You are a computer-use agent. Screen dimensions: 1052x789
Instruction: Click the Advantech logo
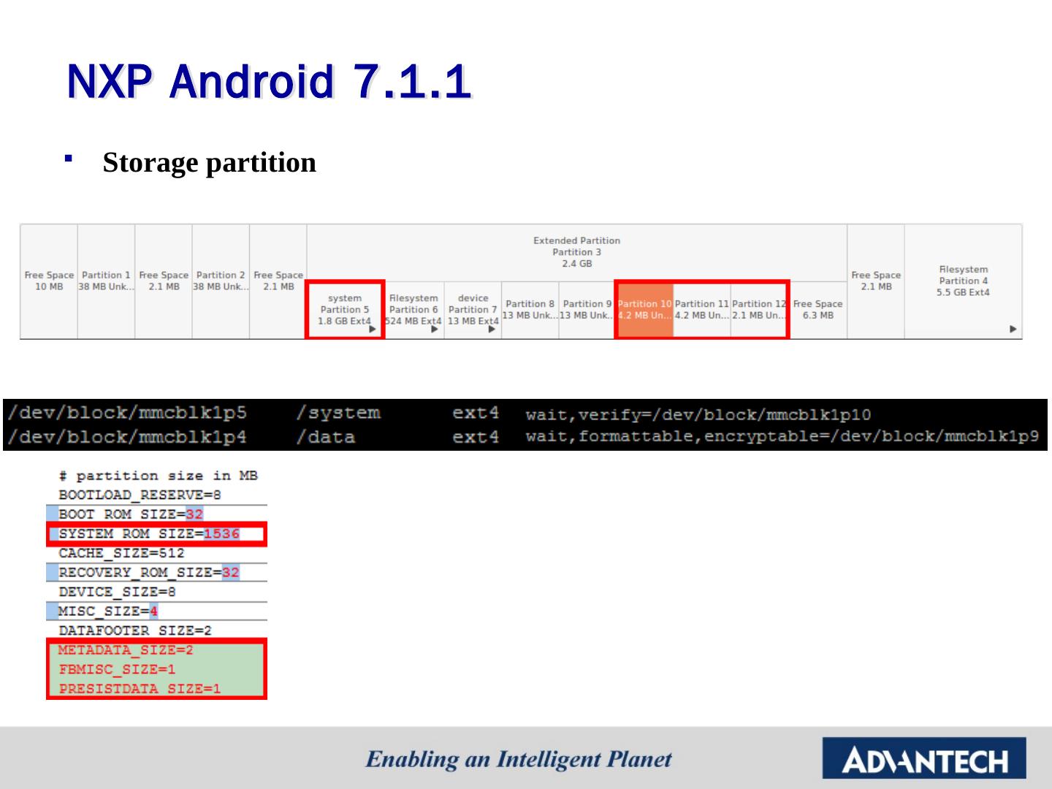click(x=924, y=758)
